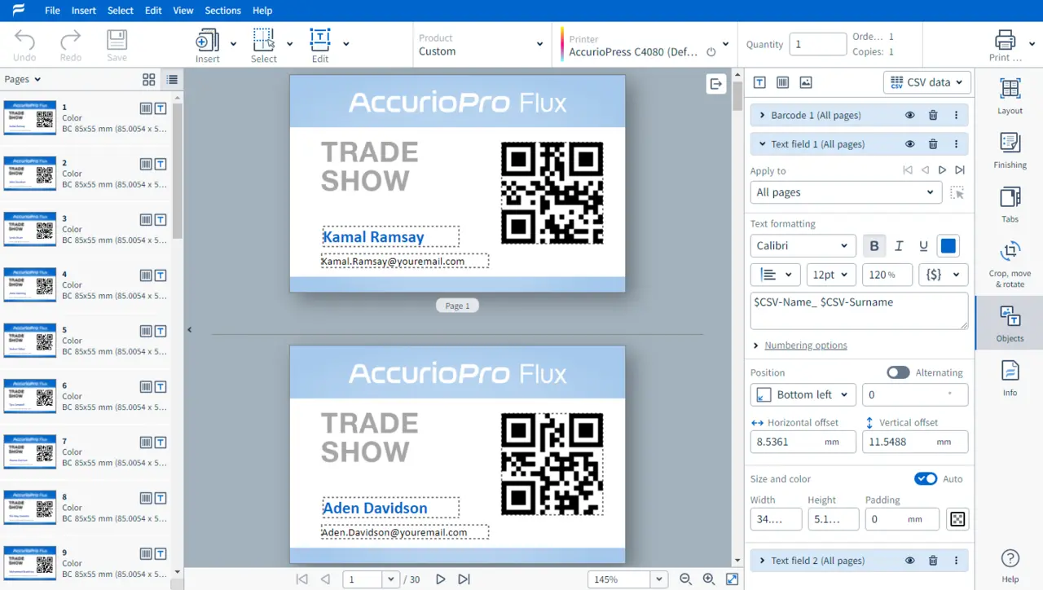
Task: Click the Insert toolbar icon
Action: click(x=207, y=45)
